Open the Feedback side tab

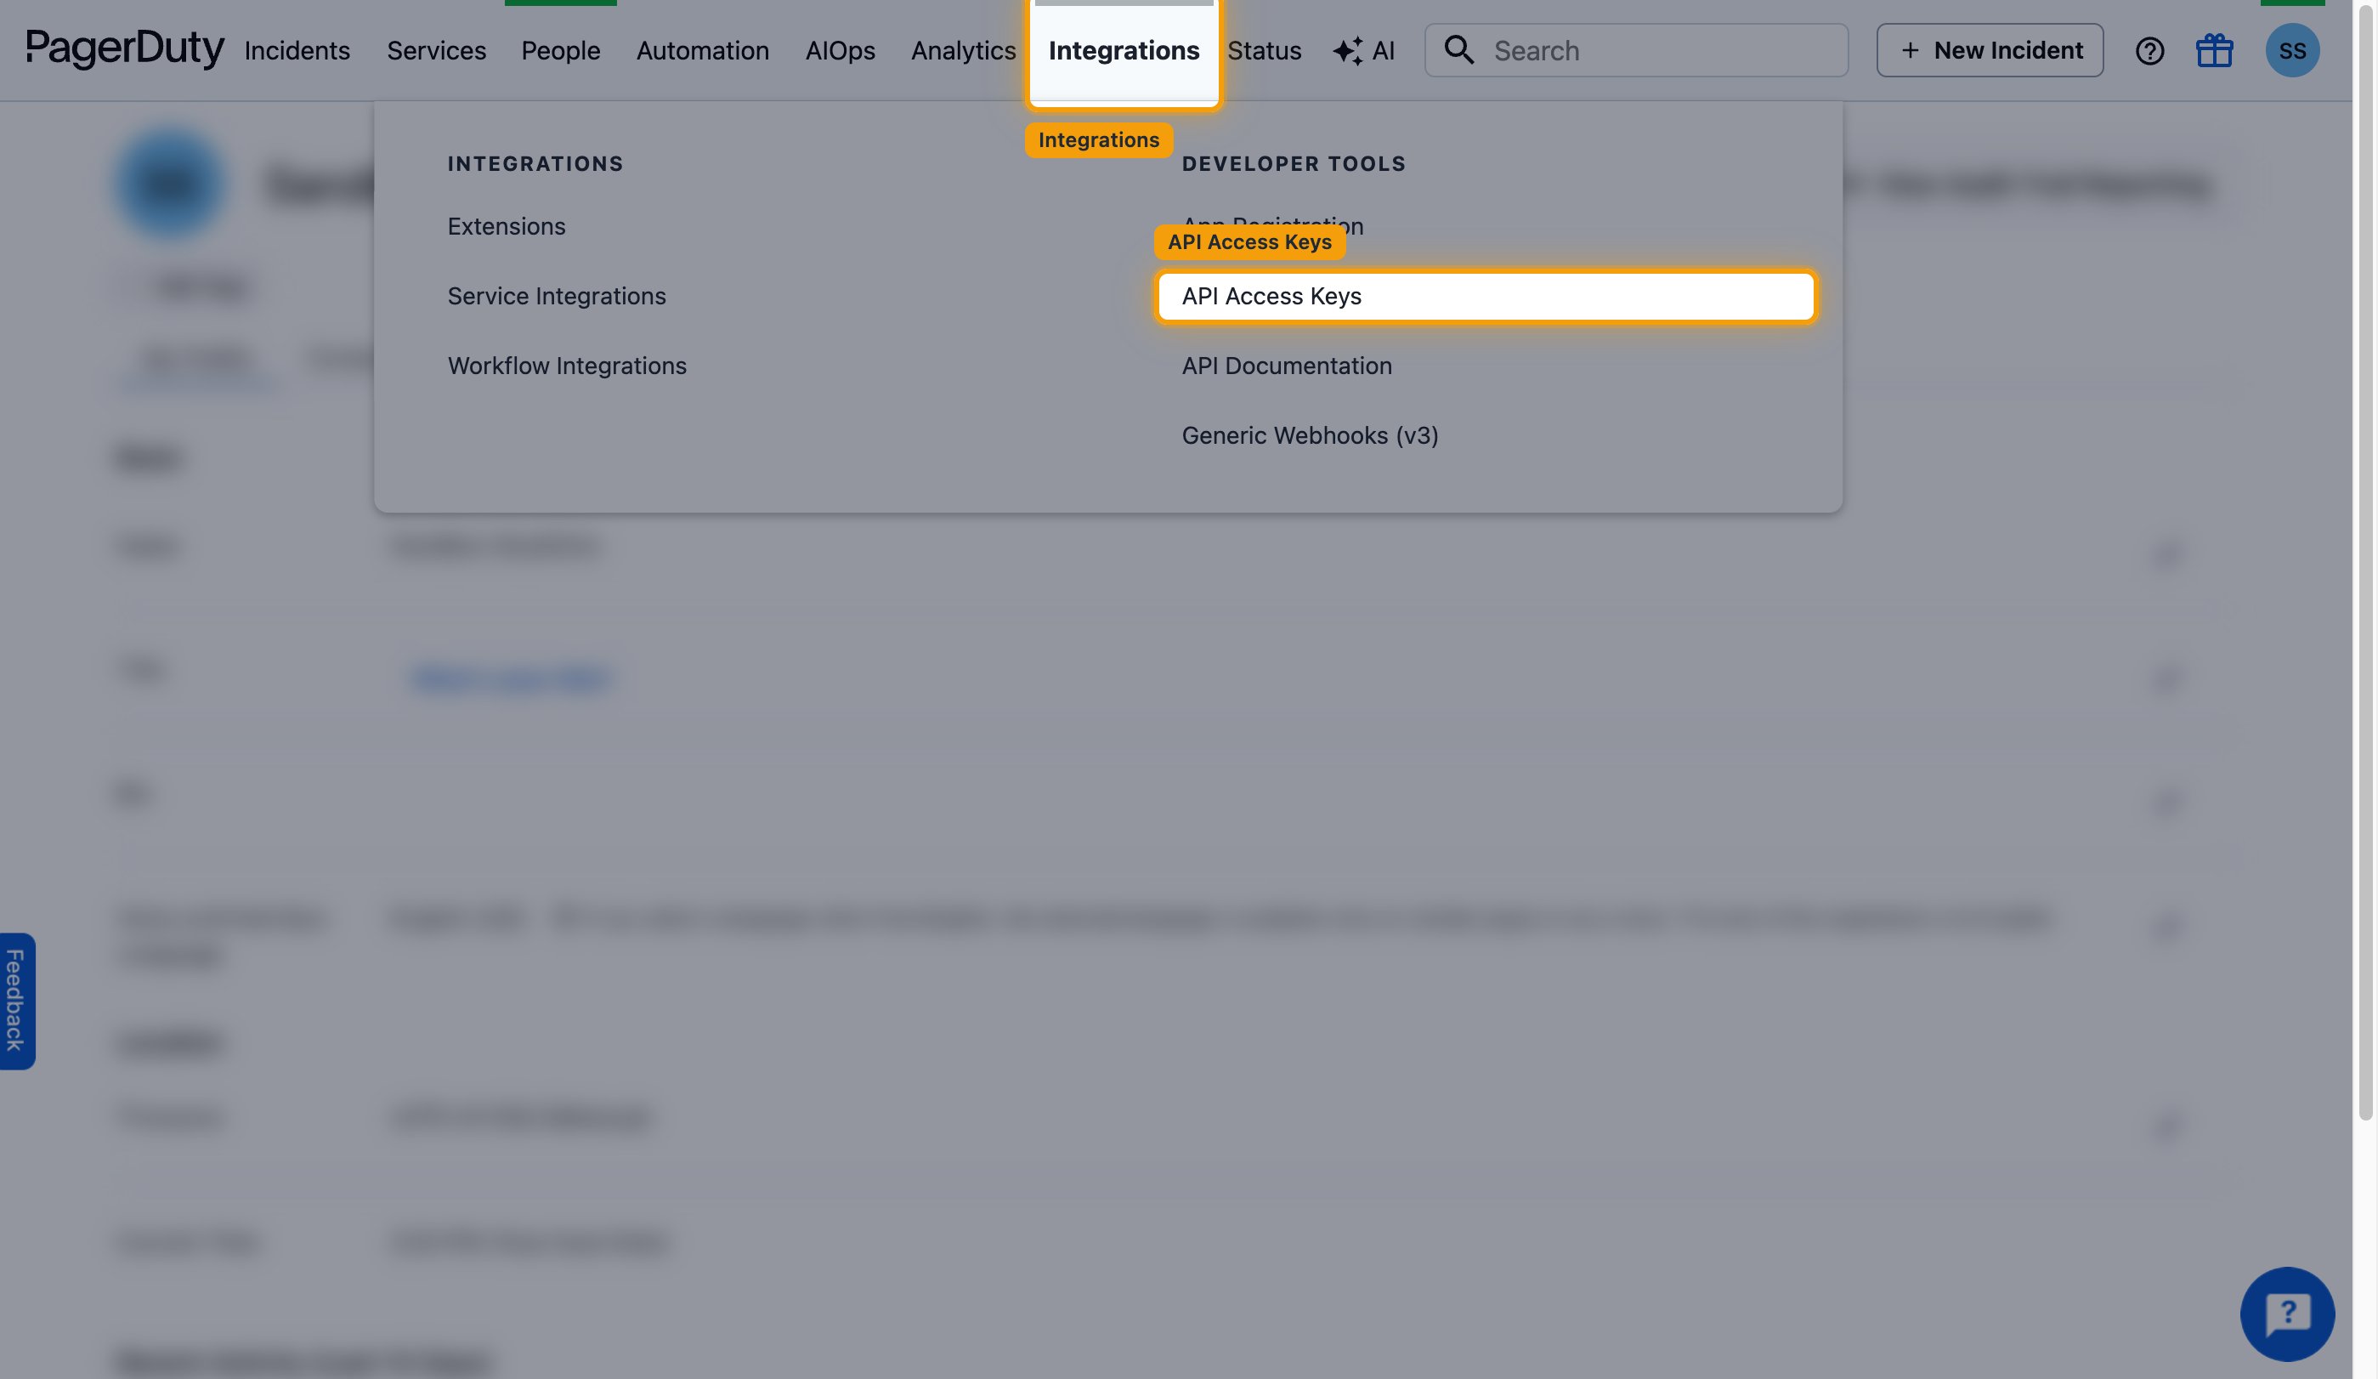16,1001
